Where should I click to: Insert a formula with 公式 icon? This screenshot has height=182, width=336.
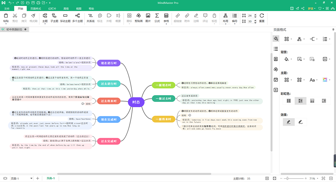pyautogui.click(x=157, y=16)
